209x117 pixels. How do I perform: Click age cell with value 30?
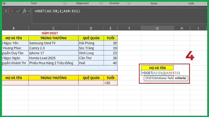[111, 43]
